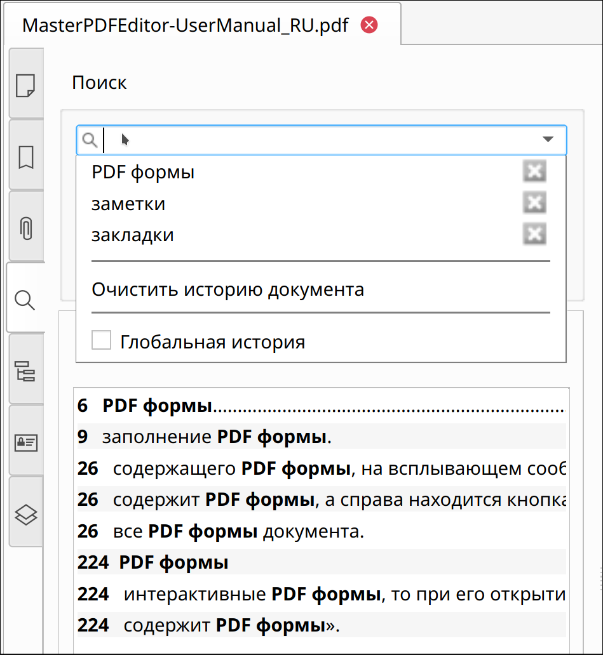Click 'Очистить историю документа'
Image resolution: width=603 pixels, height=655 pixels.
click(x=227, y=289)
